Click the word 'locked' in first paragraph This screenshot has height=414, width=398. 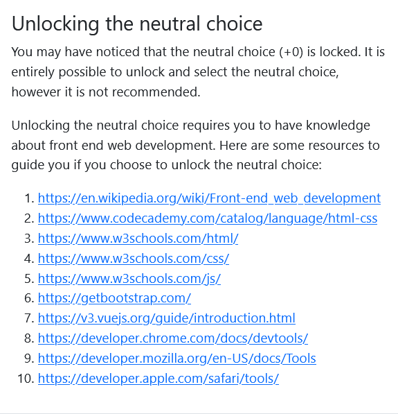(340, 52)
